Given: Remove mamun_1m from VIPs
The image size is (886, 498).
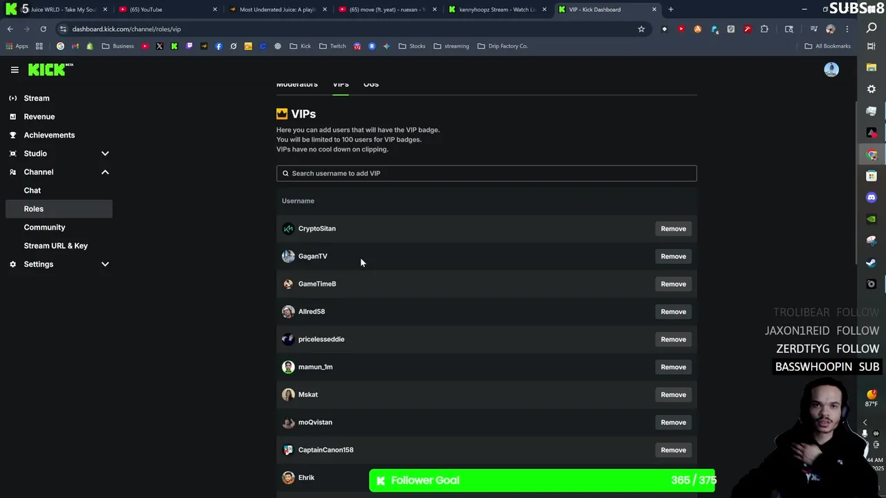Looking at the screenshot, I should click(673, 367).
